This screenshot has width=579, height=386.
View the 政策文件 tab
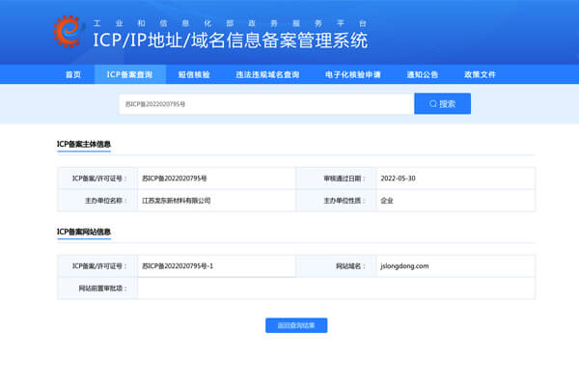480,74
